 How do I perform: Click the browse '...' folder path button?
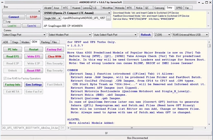point(108,18)
